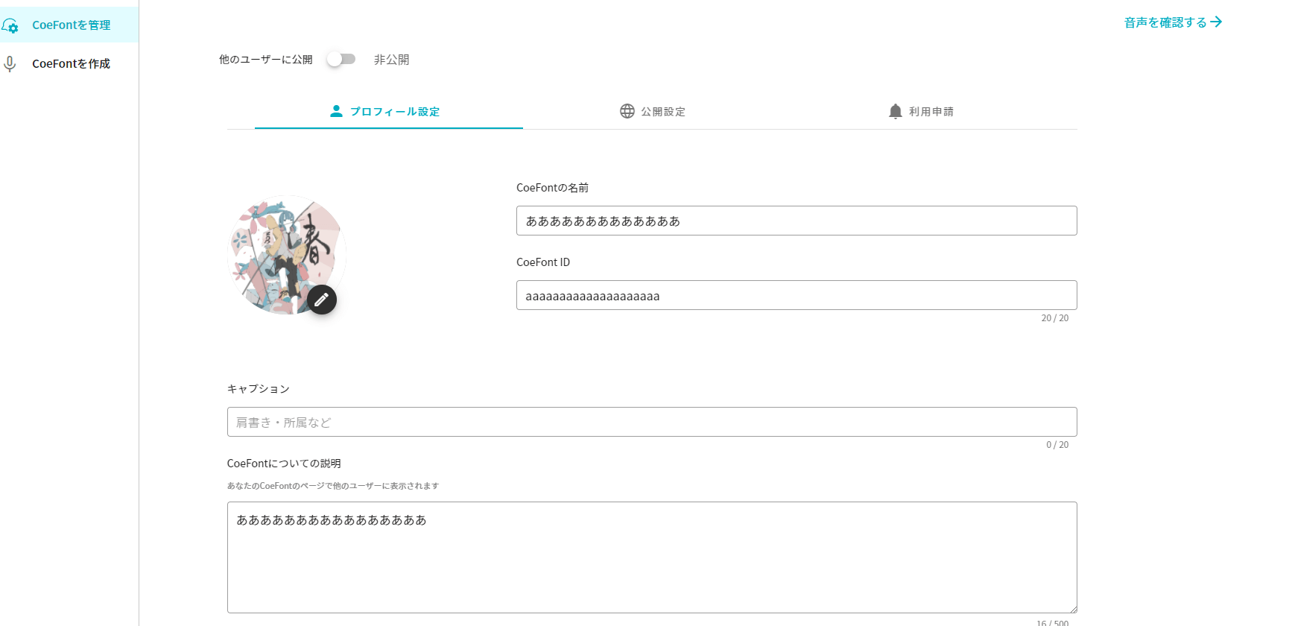Click the circular profile avatar image
The width and height of the screenshot is (1292, 626).
click(287, 255)
